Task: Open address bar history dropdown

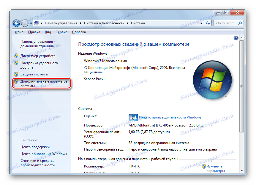Action: coord(201,23)
